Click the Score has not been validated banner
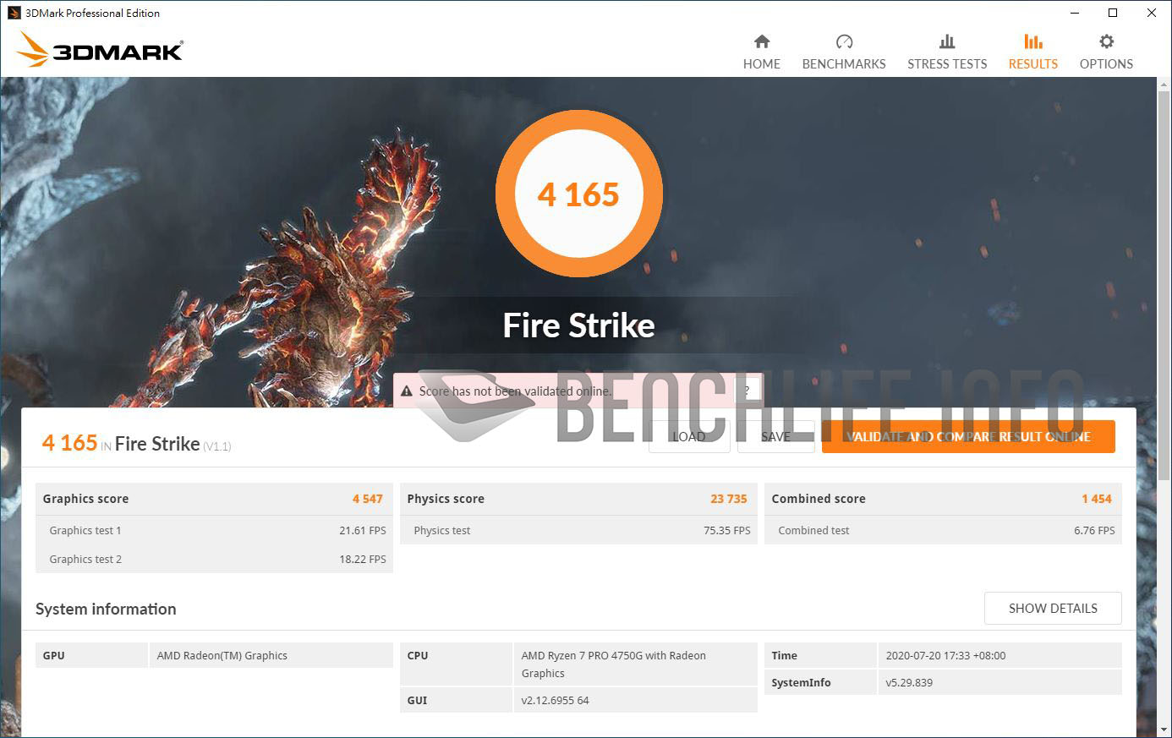The height and width of the screenshot is (738, 1172). coord(541,391)
